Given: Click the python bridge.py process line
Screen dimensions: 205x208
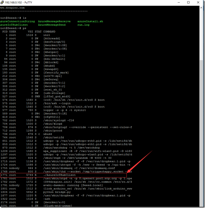Looking at the screenshot, I should coord(57,192).
